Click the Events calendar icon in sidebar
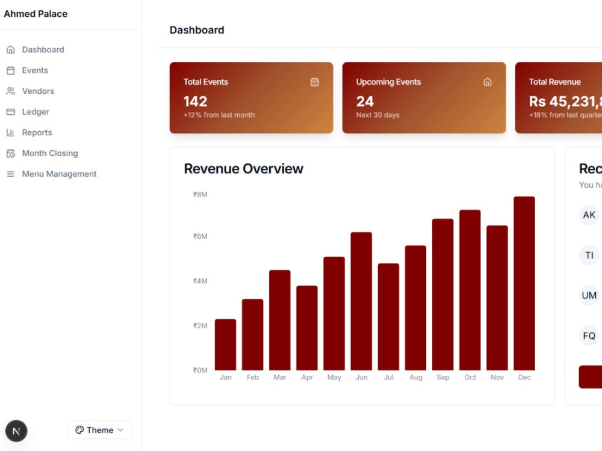602x451 pixels. click(x=11, y=70)
